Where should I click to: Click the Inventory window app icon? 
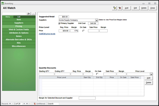[3, 3]
